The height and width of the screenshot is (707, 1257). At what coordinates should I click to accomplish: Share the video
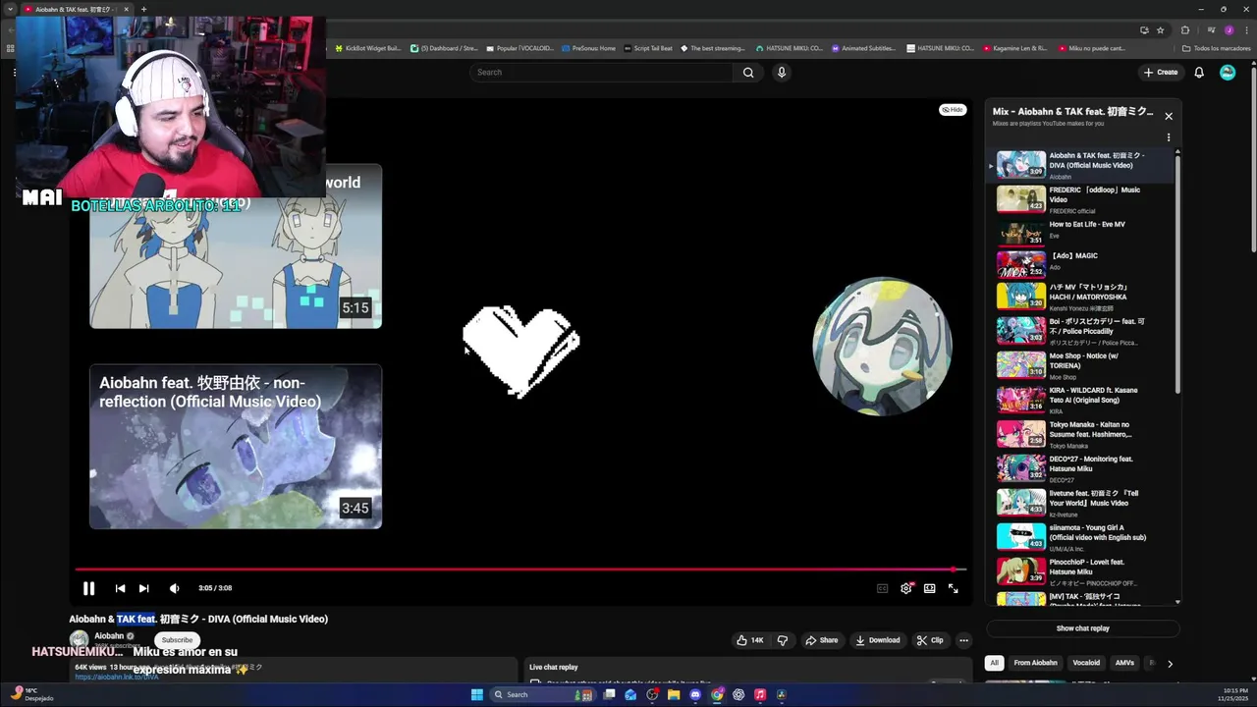click(822, 640)
